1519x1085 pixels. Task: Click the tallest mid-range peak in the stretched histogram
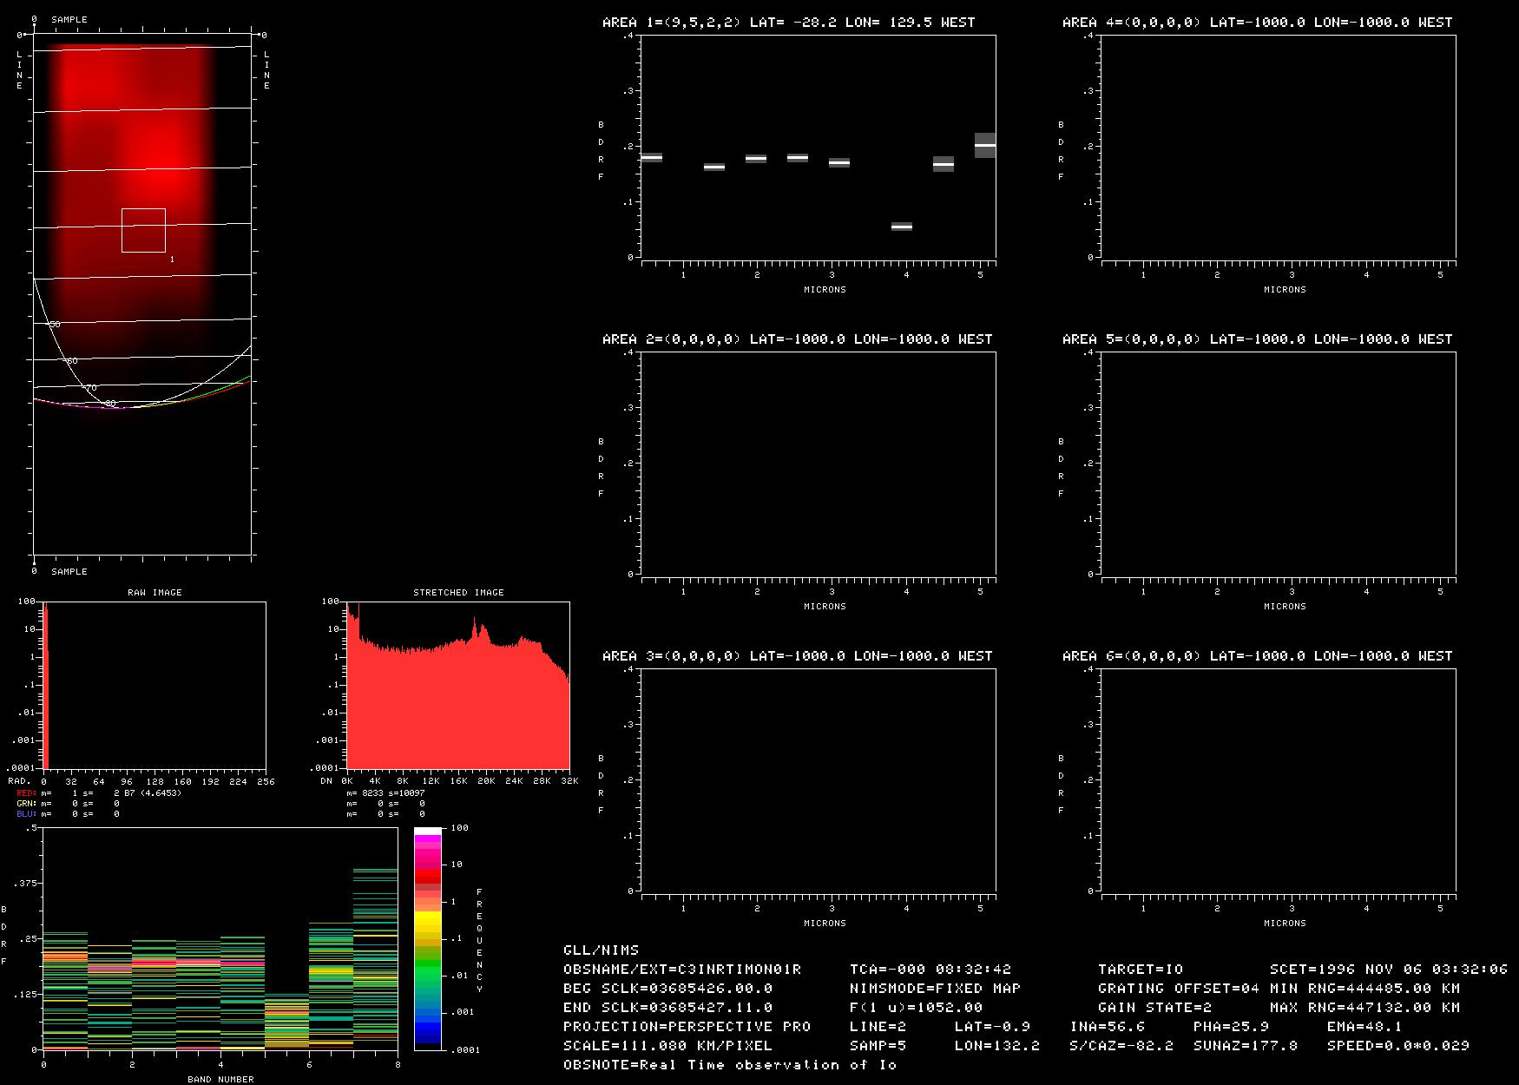click(x=475, y=621)
